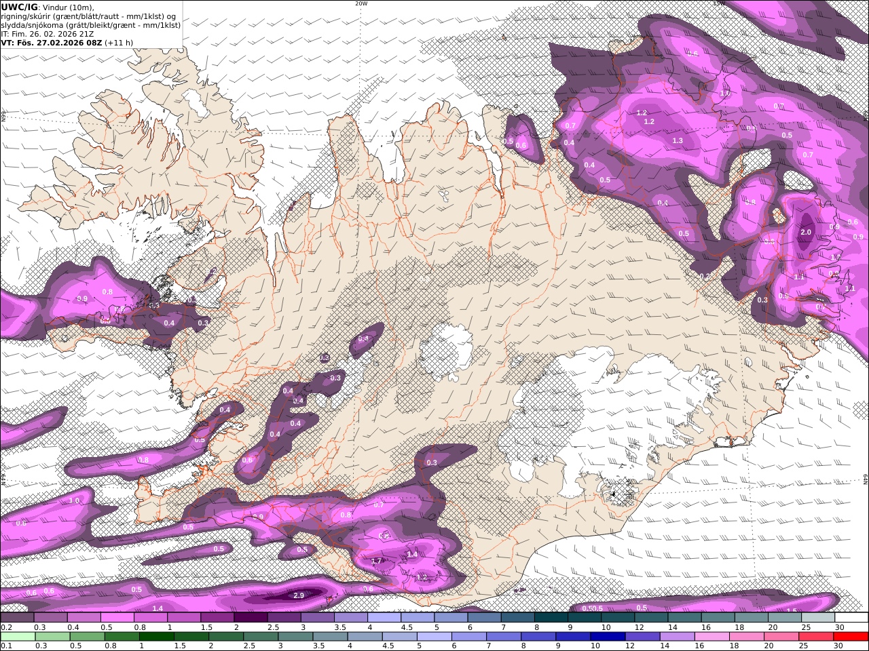The width and height of the screenshot is (869, 651).
Task: Click the top-row 2.5 legend label
Action: pos(273,627)
